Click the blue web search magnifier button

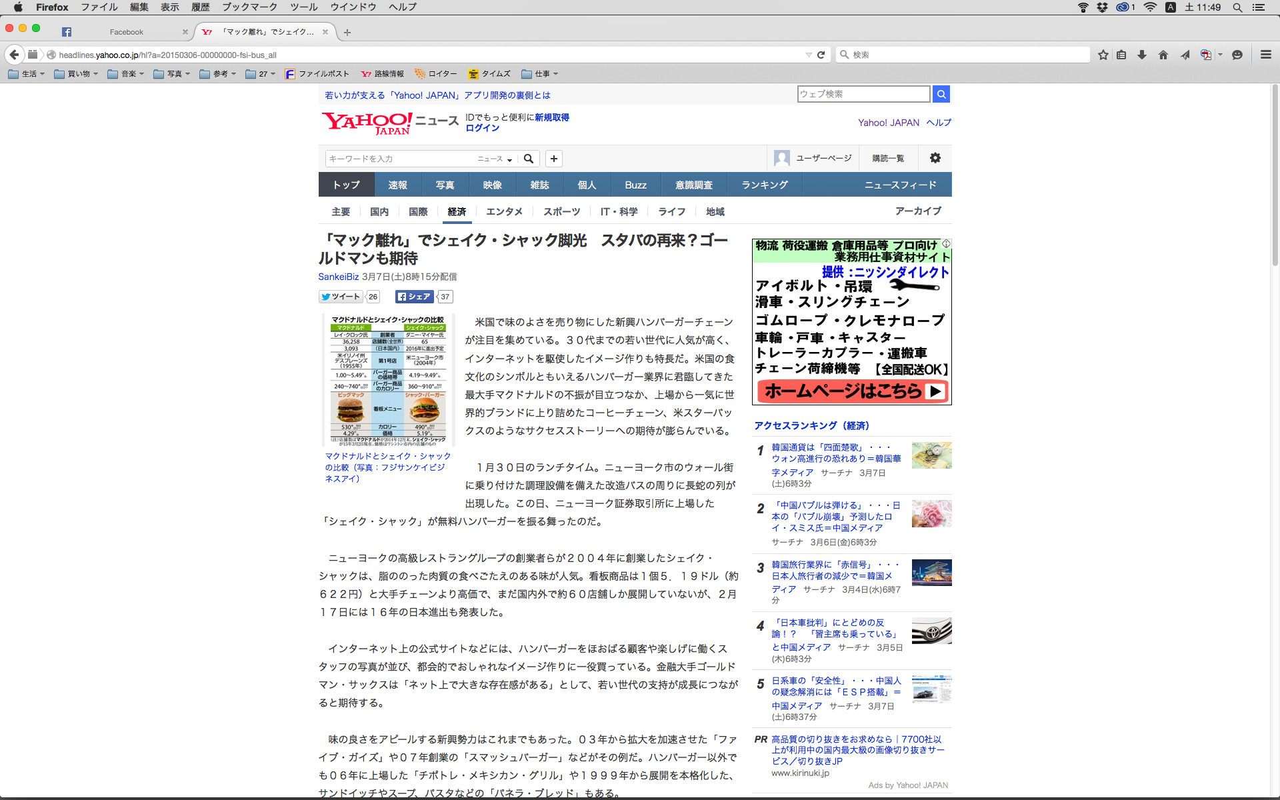coord(941,94)
